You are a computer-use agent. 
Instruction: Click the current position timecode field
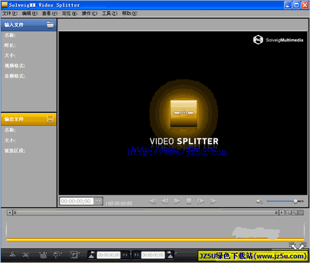[x=77, y=201]
